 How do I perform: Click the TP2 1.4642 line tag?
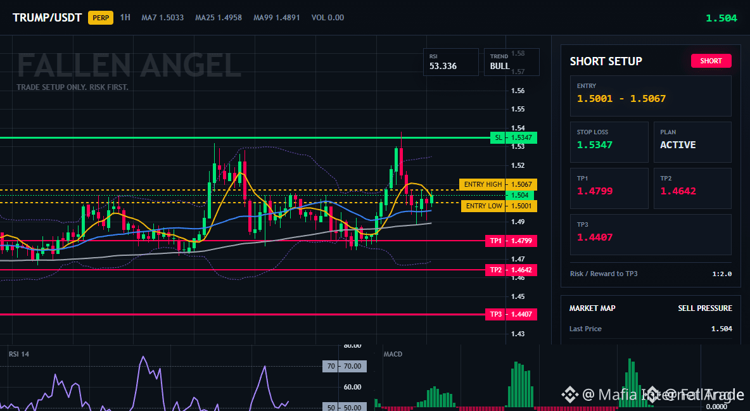(x=511, y=270)
